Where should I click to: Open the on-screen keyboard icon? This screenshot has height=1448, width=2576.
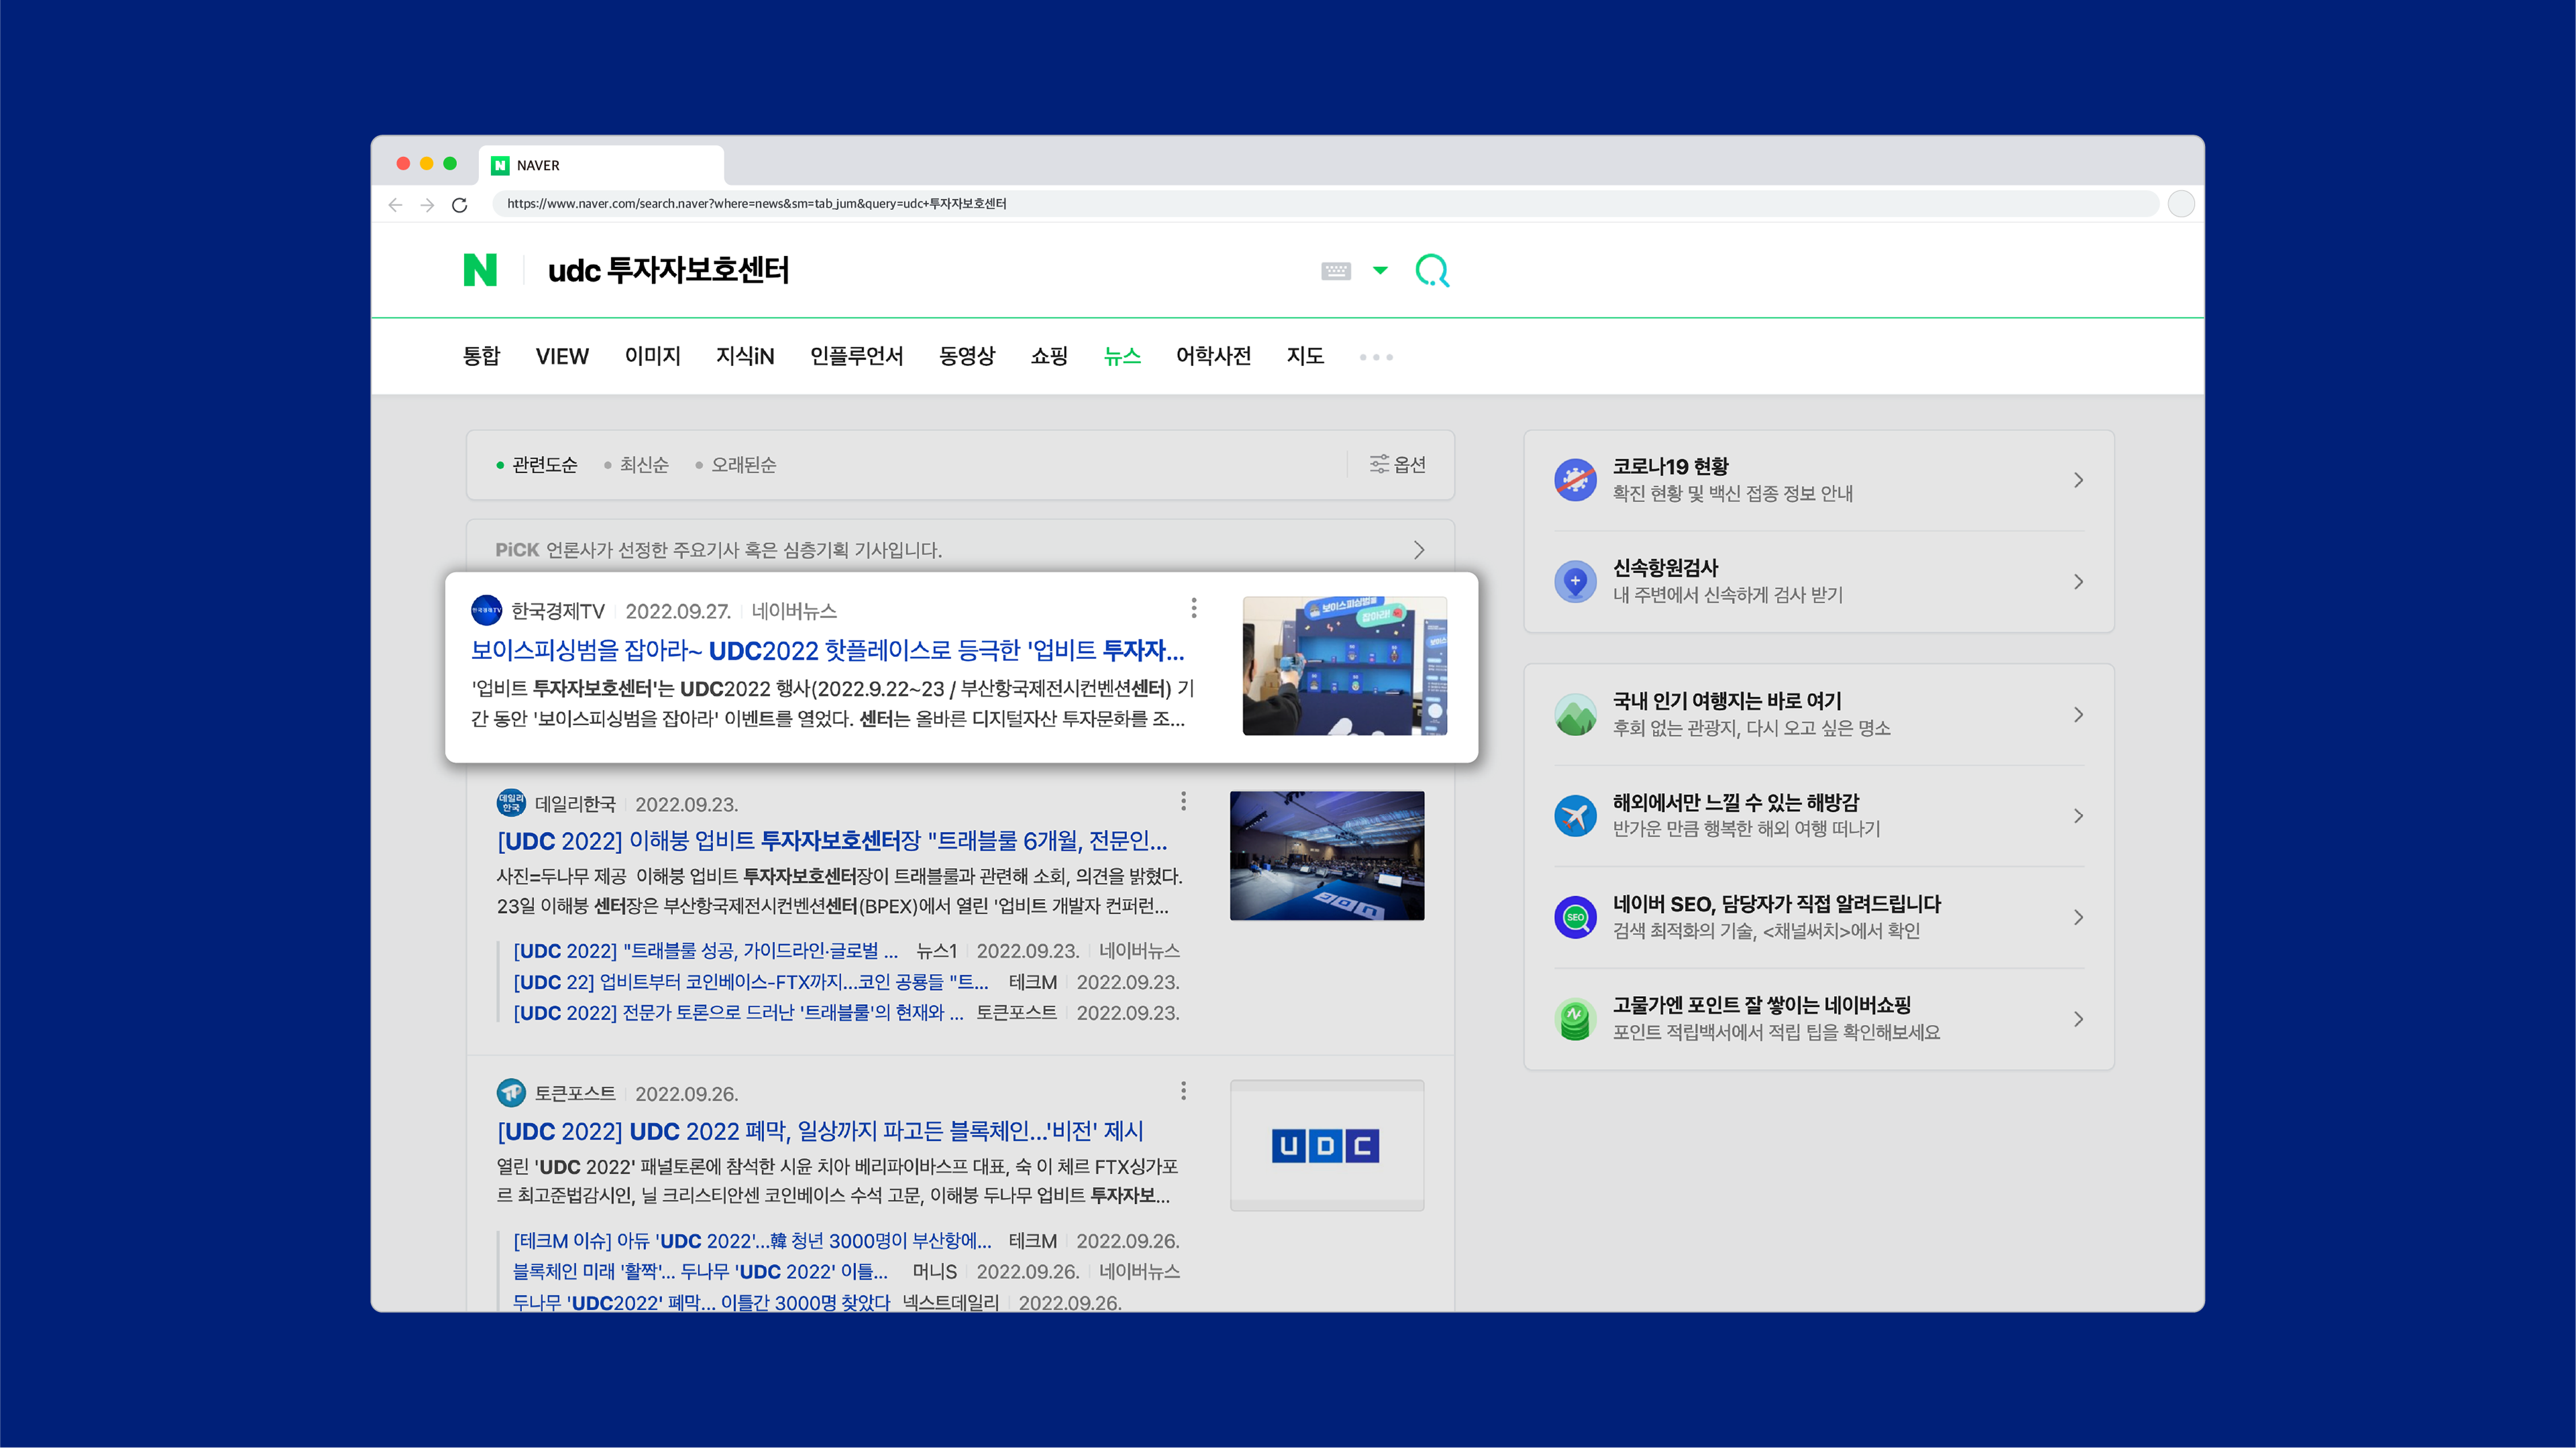coord(1336,271)
